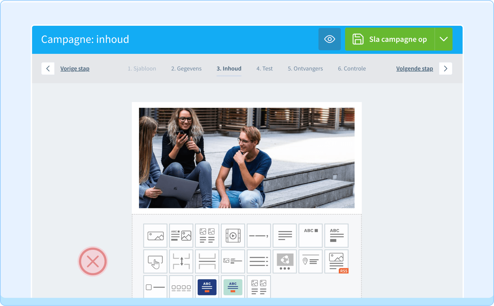Select the dark blue ABC header block
Image resolution: width=494 pixels, height=306 pixels.
coord(207,287)
